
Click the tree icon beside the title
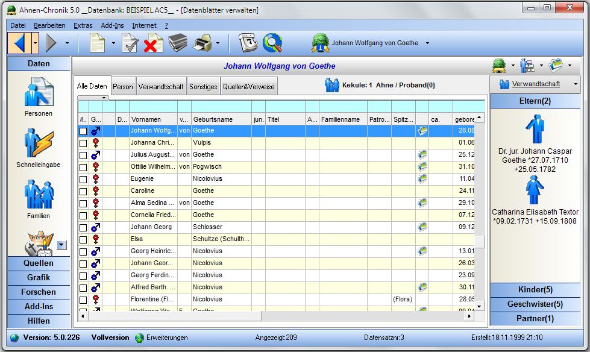pyautogui.click(x=499, y=66)
